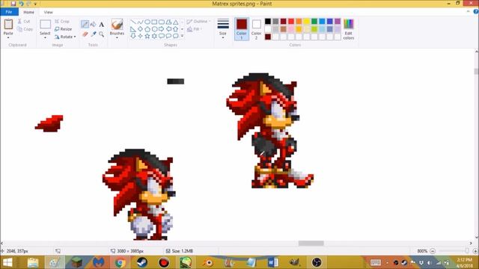The image size is (479, 269).
Task: Open the shape Fill dropdown
Action: pos(195,29)
